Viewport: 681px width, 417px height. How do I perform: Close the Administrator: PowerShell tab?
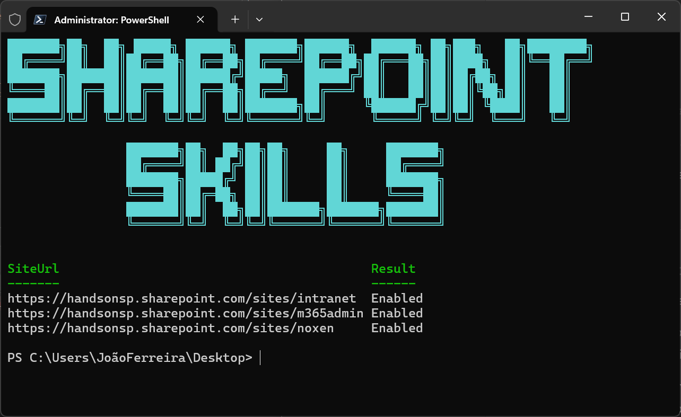tap(200, 19)
